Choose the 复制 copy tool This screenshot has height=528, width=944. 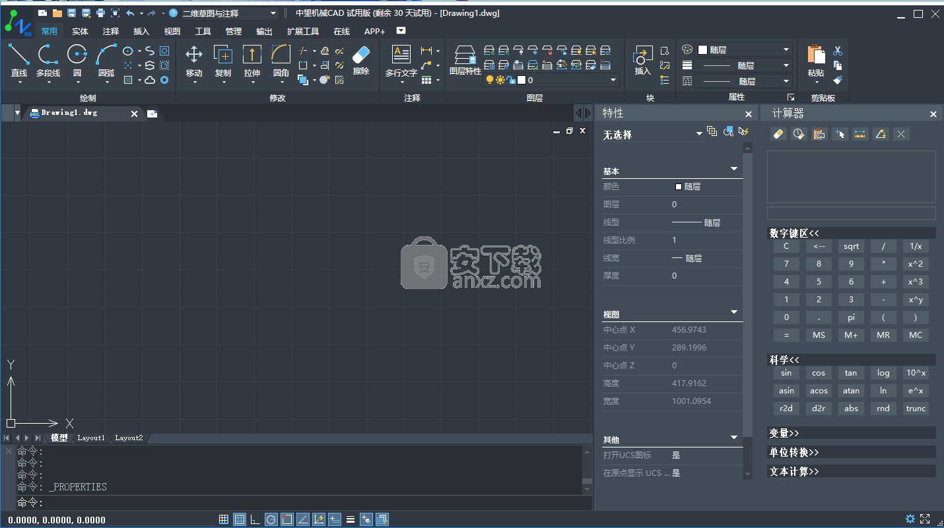tap(223, 61)
